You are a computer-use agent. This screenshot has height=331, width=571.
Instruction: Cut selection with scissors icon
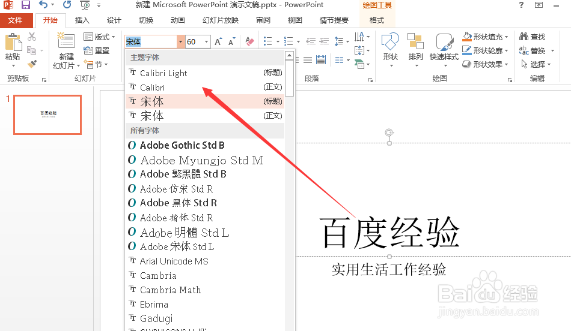[x=32, y=37]
